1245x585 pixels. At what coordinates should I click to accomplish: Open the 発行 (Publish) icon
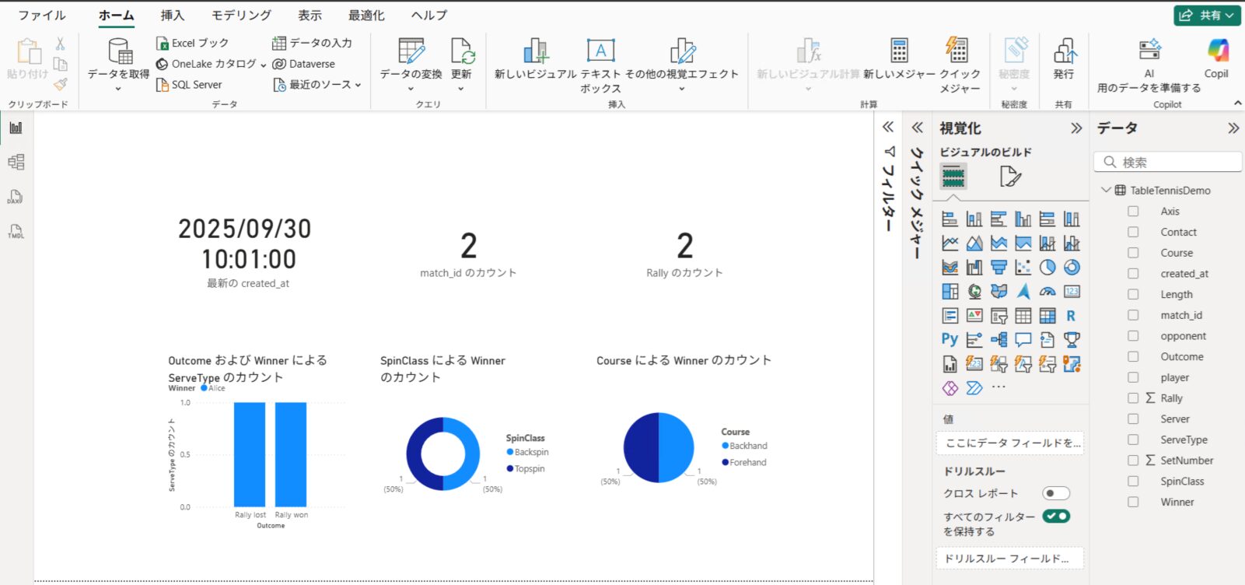click(1064, 51)
